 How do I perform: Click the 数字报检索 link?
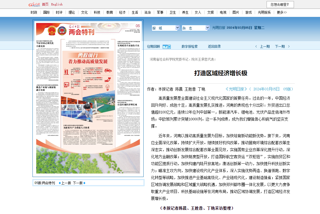[x=190, y=46]
